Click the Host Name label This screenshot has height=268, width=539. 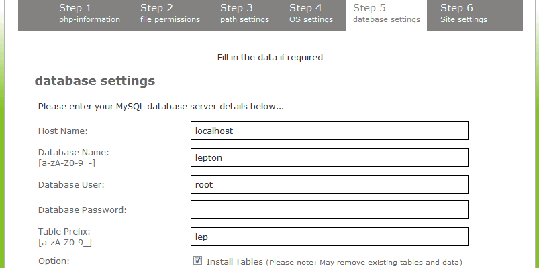click(x=63, y=131)
